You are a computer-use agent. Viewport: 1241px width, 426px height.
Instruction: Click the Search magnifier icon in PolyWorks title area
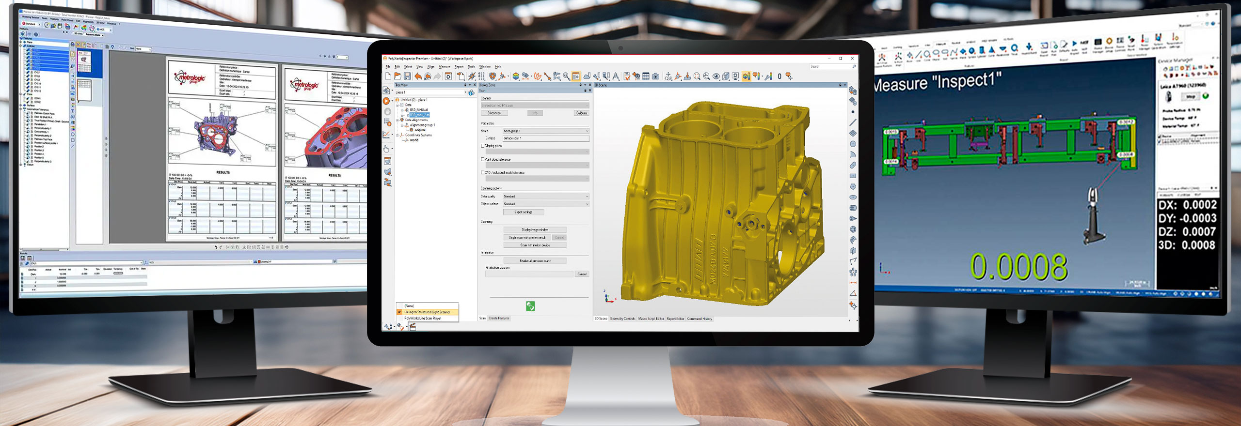[854, 66]
